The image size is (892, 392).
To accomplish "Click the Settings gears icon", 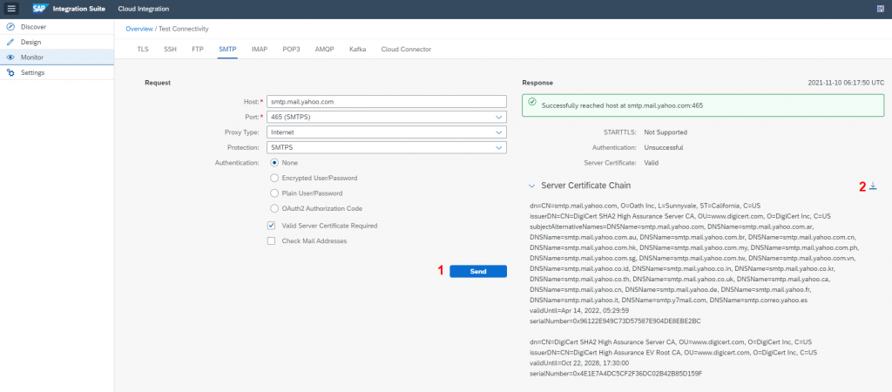I will tap(10, 73).
